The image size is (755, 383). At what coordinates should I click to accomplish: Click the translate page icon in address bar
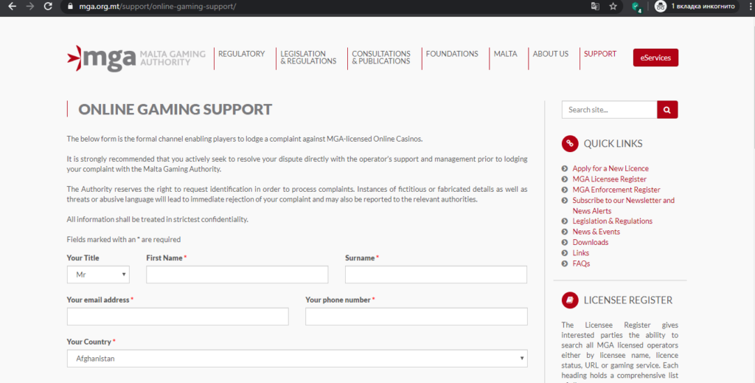click(x=595, y=6)
